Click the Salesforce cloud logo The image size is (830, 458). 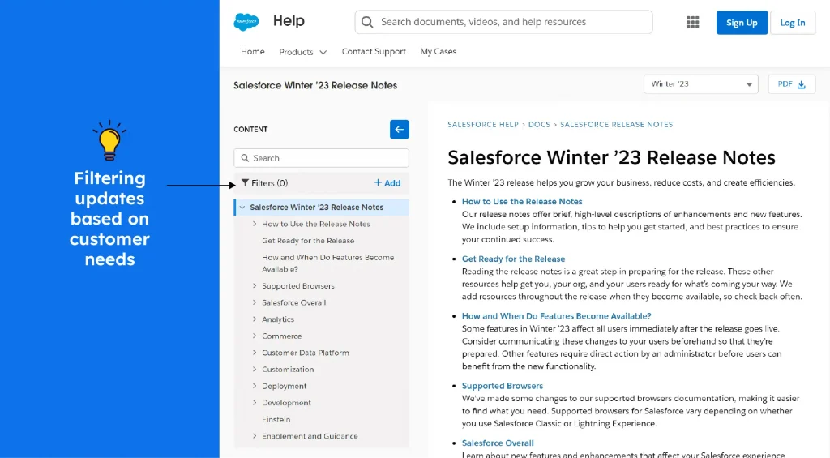(x=246, y=22)
